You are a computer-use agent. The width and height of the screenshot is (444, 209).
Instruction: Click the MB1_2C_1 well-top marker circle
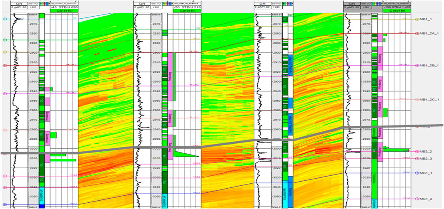point(417,100)
